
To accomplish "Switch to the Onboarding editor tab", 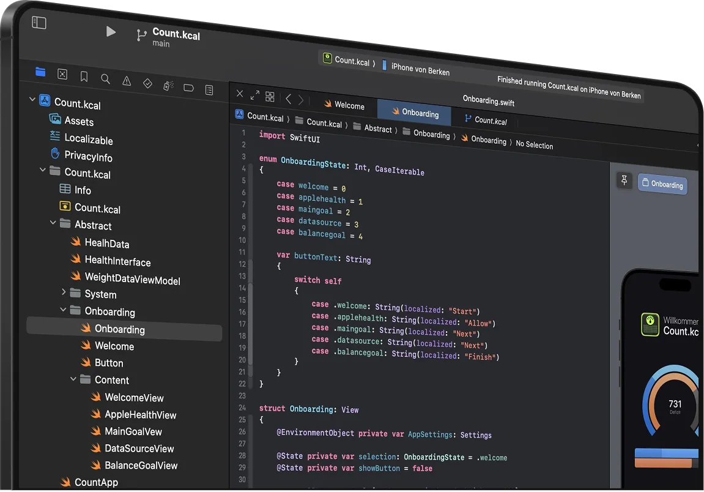I will [415, 113].
